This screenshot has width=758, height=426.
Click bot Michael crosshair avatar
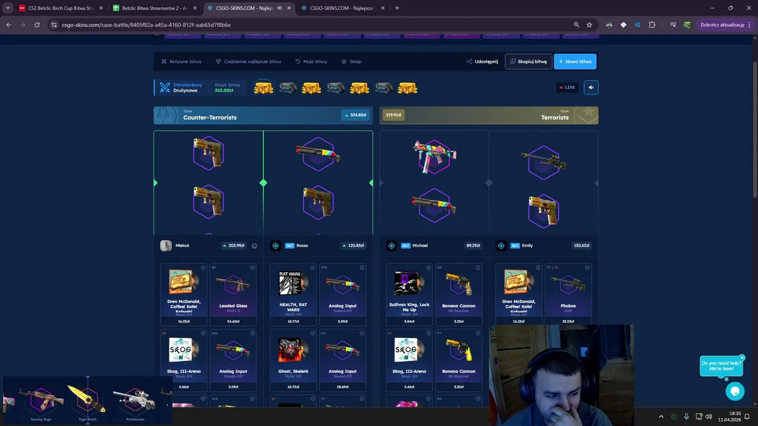(x=391, y=246)
